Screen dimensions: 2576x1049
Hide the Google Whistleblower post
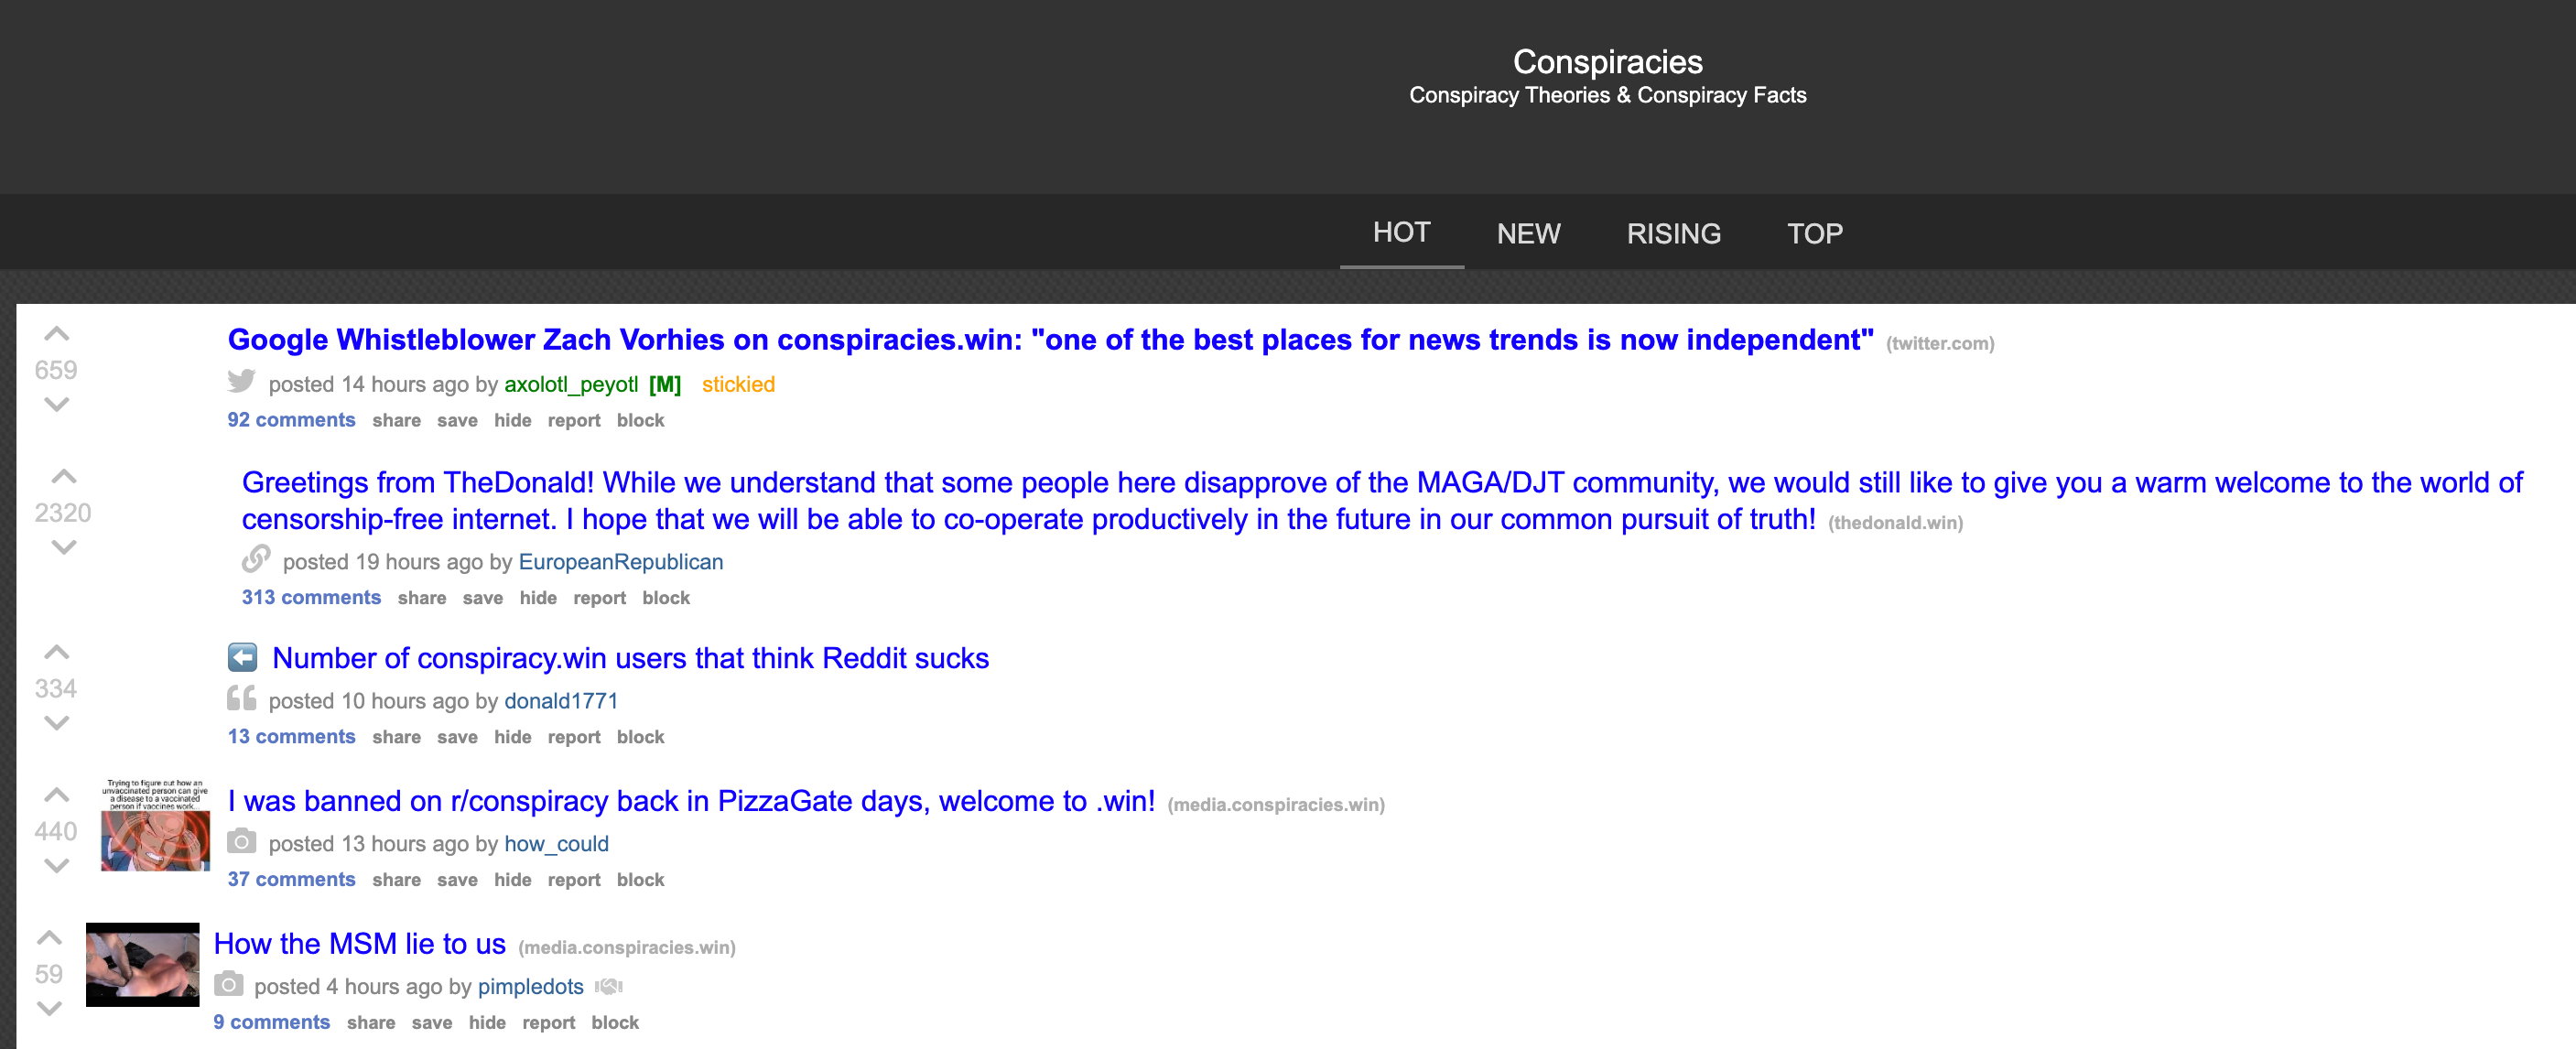point(512,420)
